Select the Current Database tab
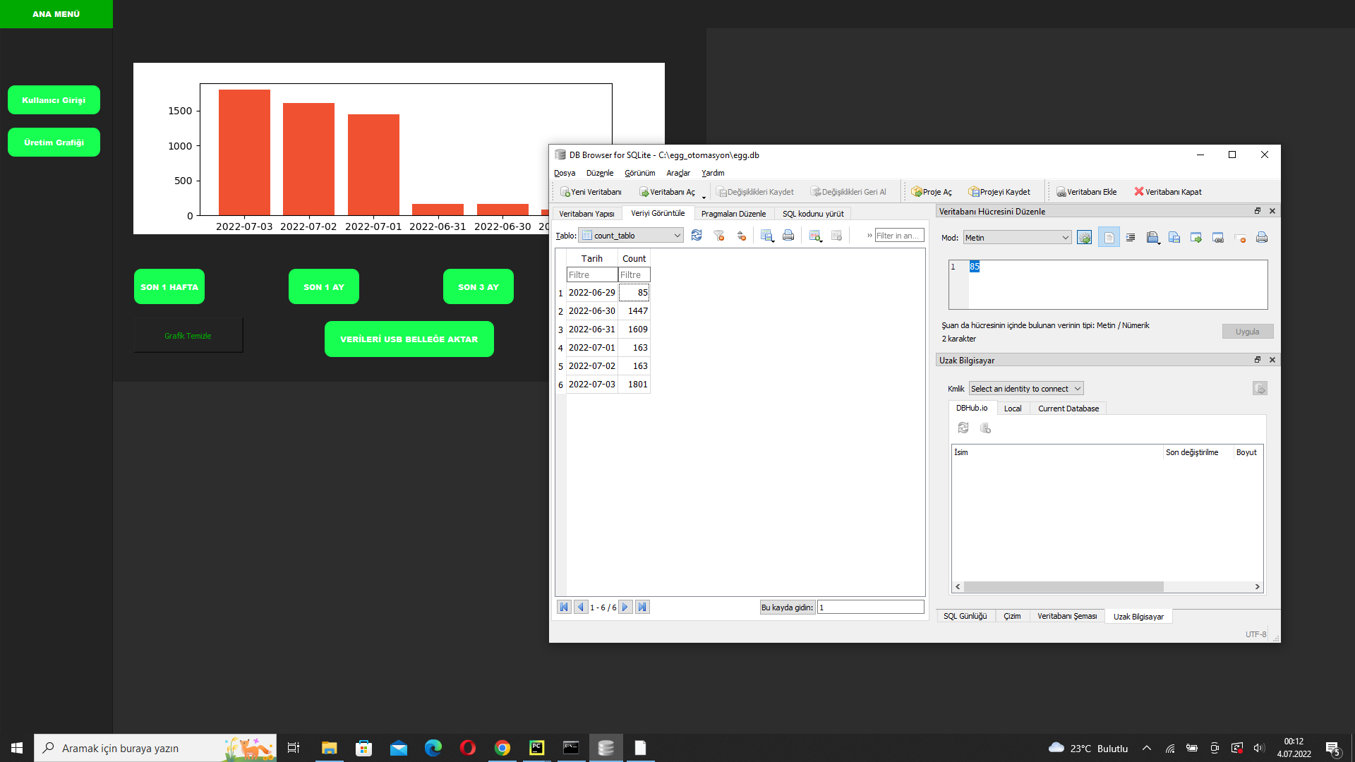The width and height of the screenshot is (1355, 762). point(1068,409)
